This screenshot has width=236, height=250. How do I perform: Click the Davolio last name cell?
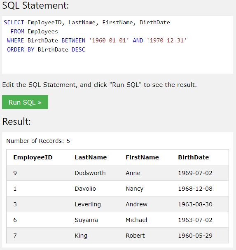[x=85, y=189]
